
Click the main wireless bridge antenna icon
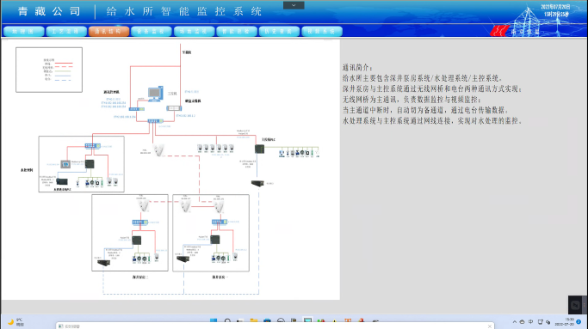(x=159, y=150)
